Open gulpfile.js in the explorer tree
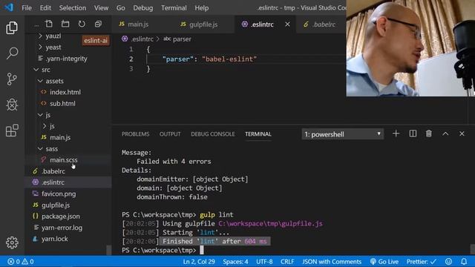This screenshot has width=475, height=267. click(56, 205)
